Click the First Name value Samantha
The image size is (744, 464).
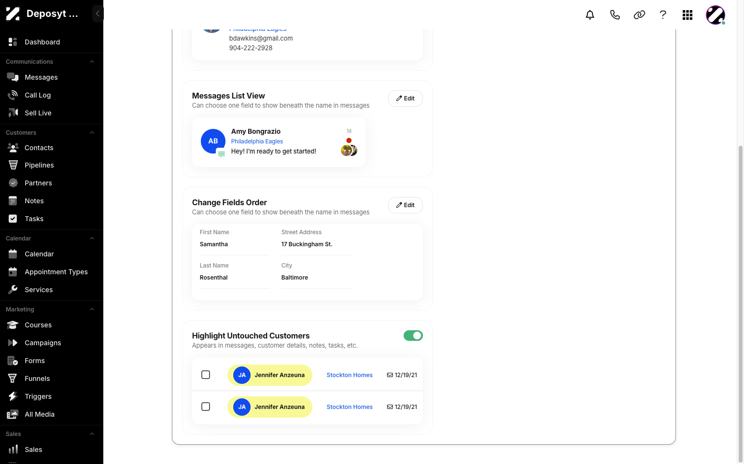coord(214,244)
